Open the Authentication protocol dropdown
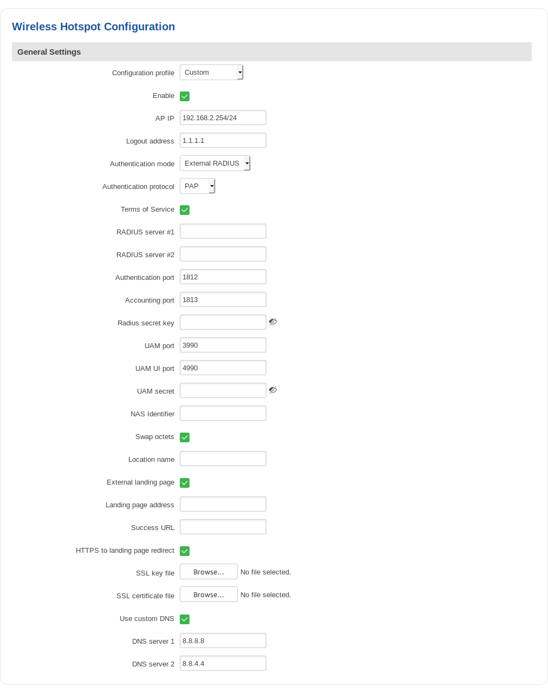 [x=197, y=186]
